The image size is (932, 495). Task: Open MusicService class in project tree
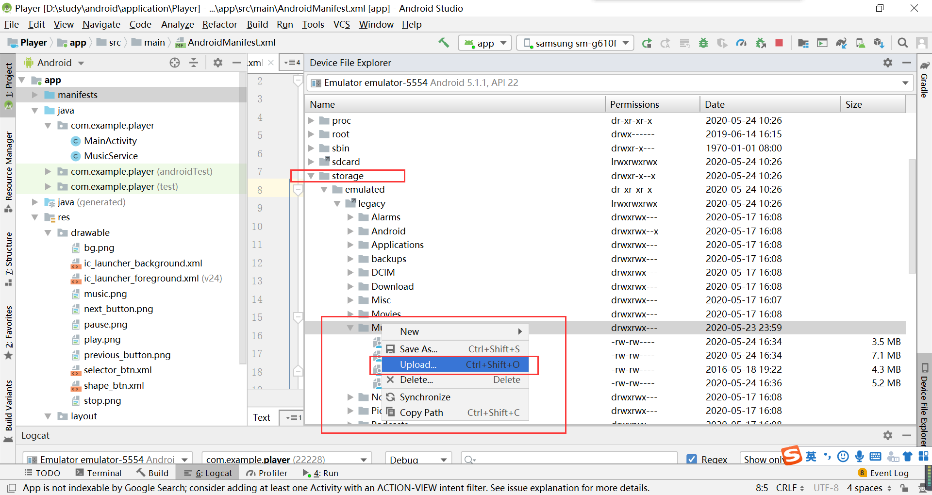pos(111,156)
